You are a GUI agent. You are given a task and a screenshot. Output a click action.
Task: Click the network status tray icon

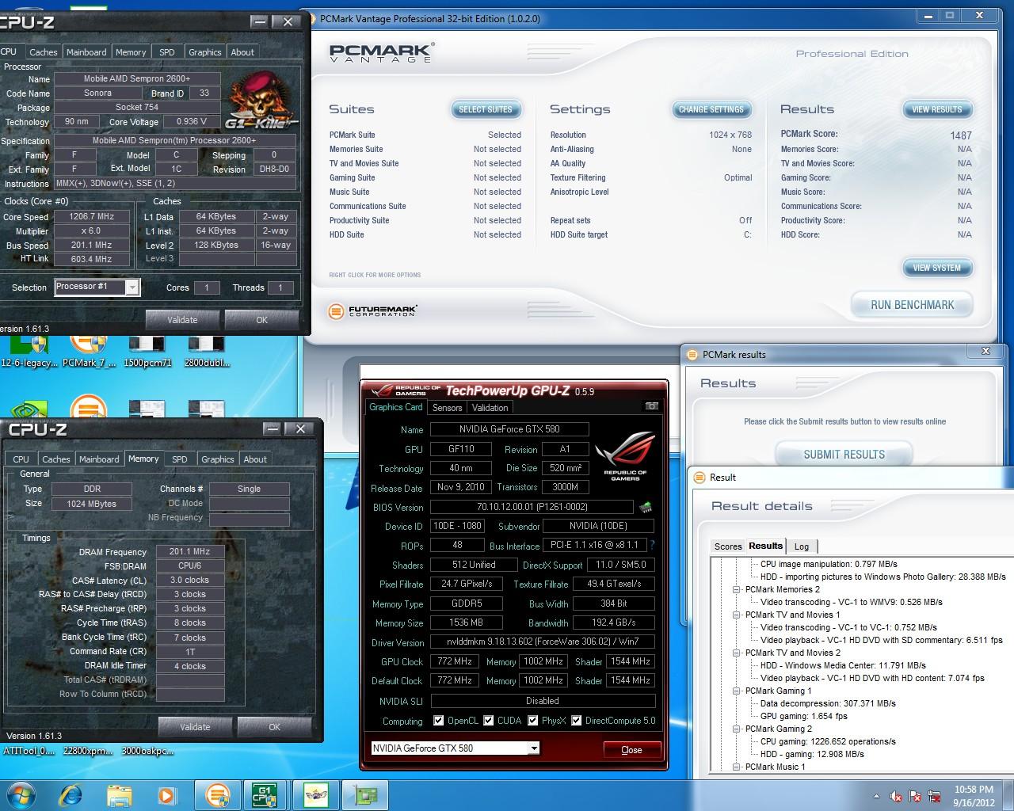point(936,796)
